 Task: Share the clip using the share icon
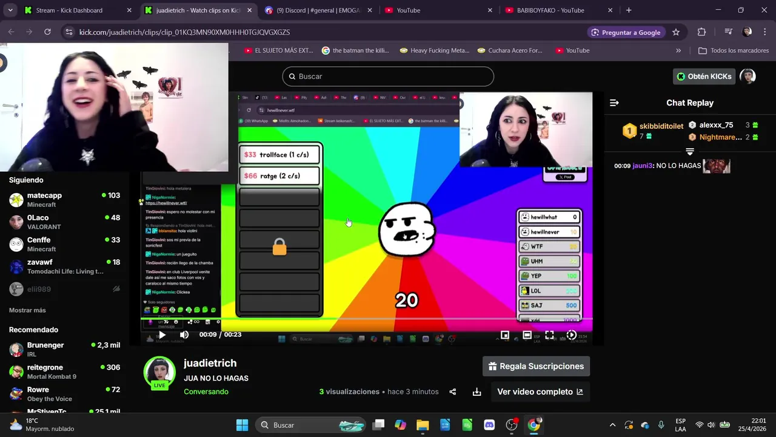[452, 391]
